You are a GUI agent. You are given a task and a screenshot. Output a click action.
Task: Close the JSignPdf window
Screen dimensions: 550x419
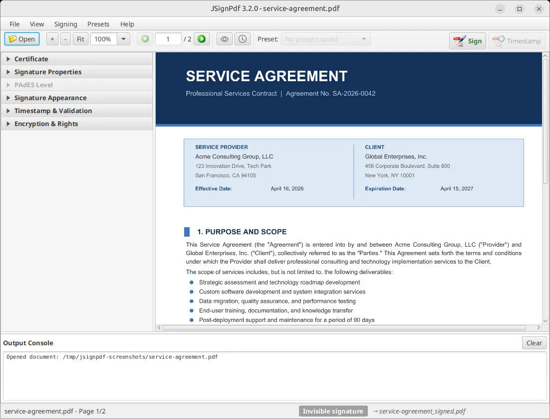pyautogui.click(x=539, y=9)
